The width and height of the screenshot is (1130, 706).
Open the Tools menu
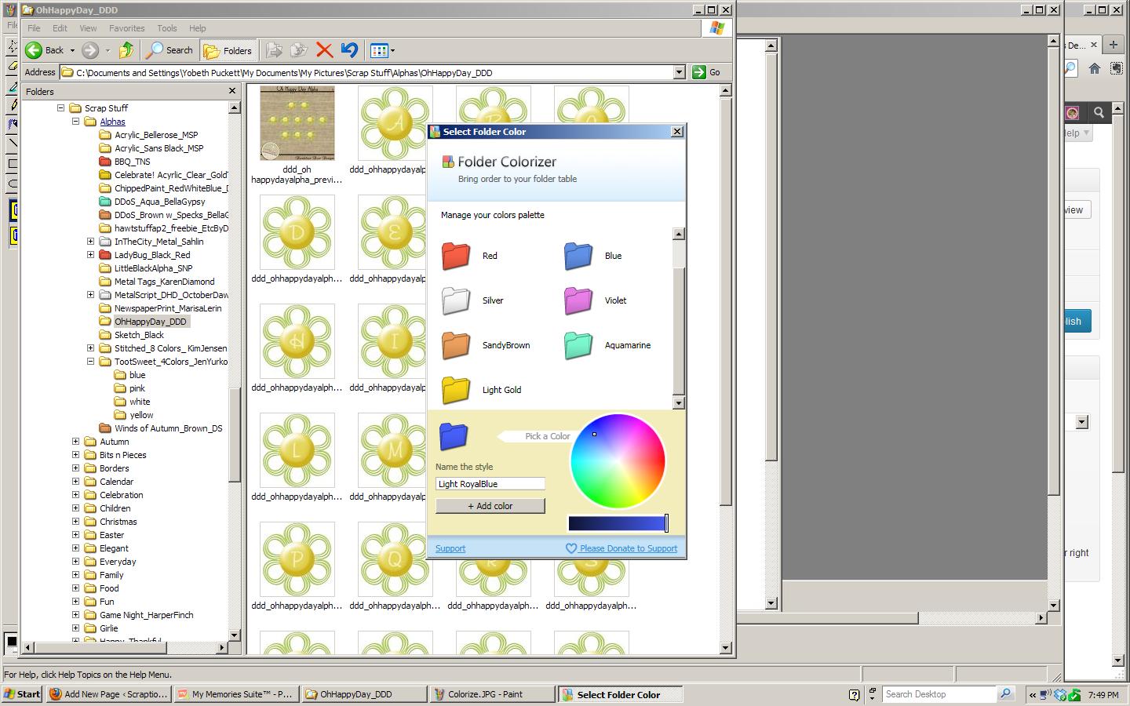[166, 28]
